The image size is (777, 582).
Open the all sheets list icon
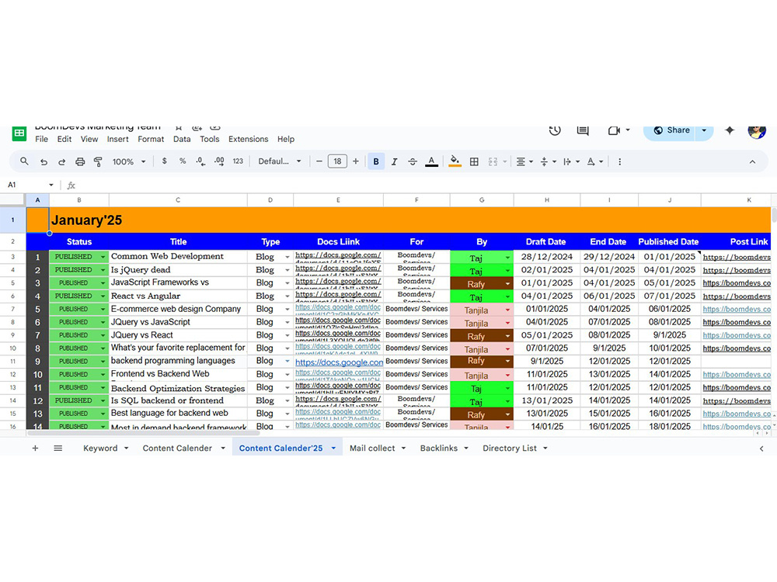(58, 448)
